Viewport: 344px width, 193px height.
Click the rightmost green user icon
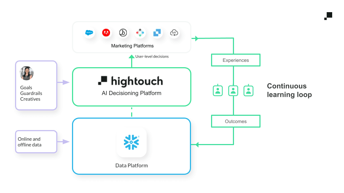(x=249, y=90)
